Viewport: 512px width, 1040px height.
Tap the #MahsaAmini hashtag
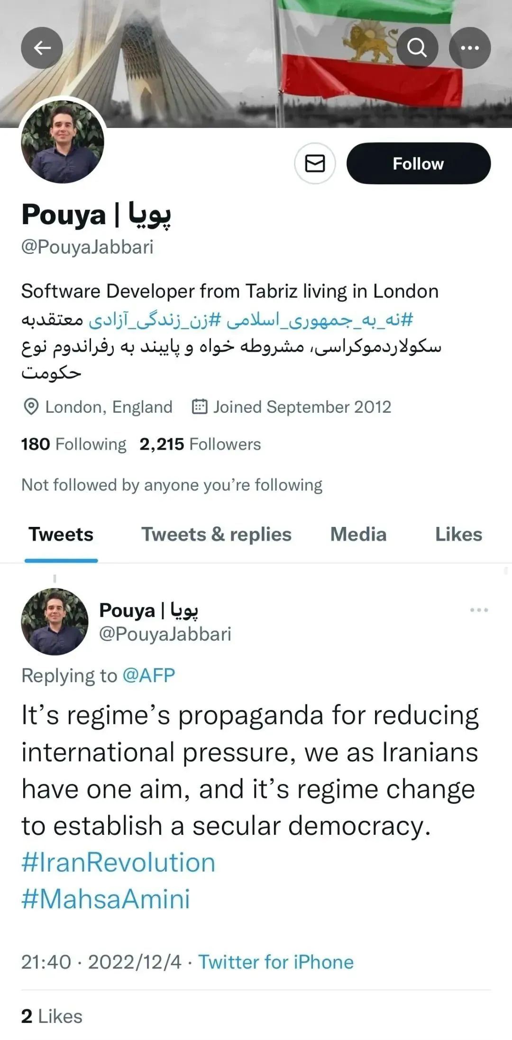click(106, 899)
